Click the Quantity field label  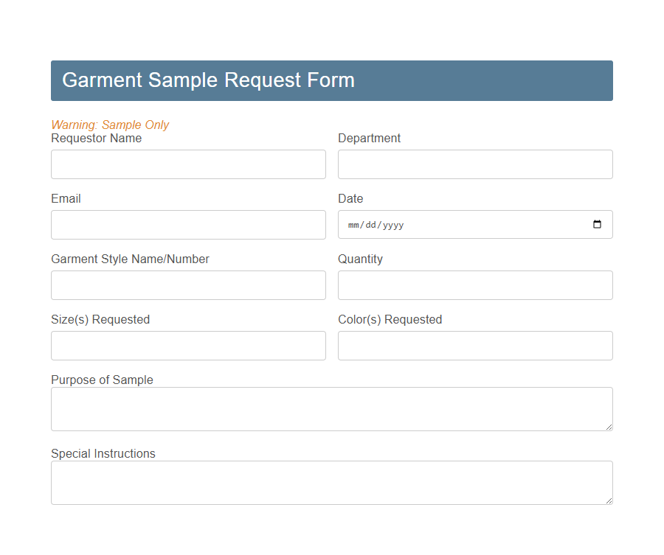(x=360, y=259)
